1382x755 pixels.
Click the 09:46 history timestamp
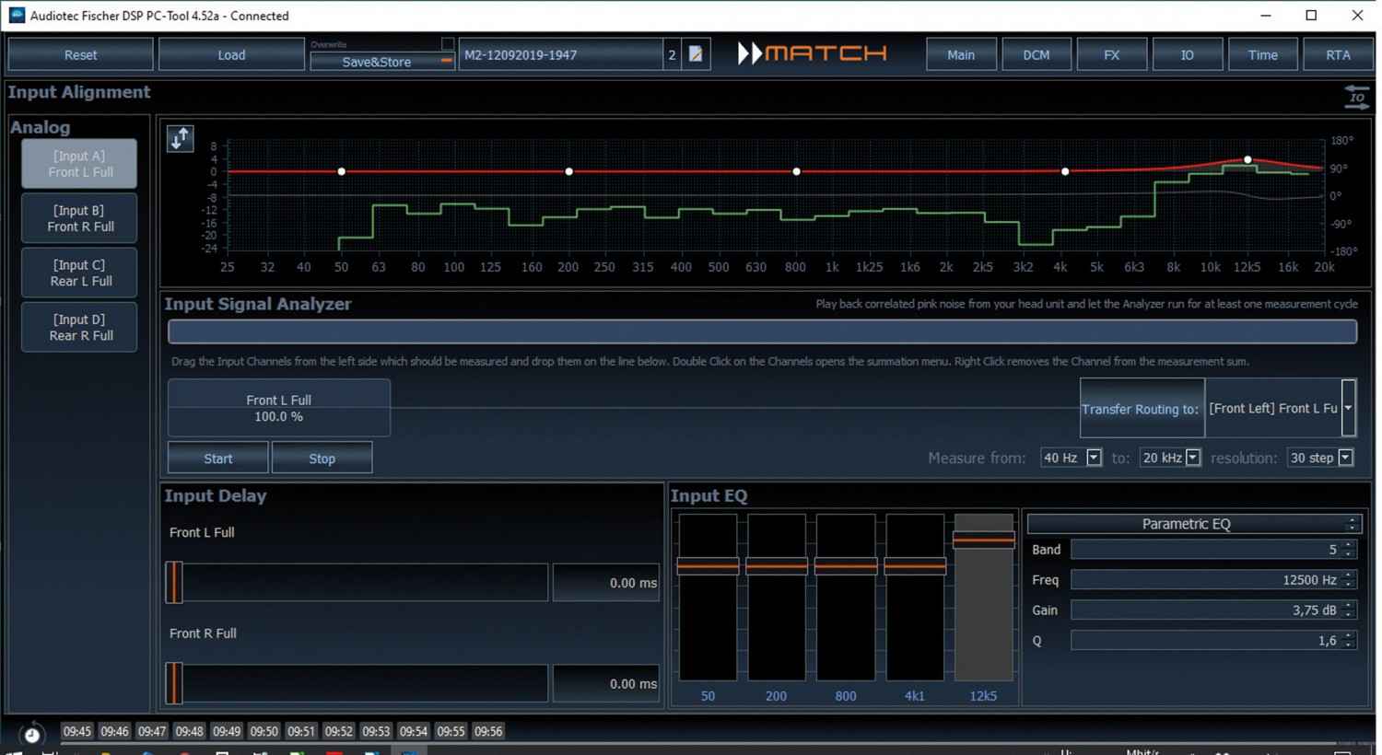pyautogui.click(x=114, y=731)
